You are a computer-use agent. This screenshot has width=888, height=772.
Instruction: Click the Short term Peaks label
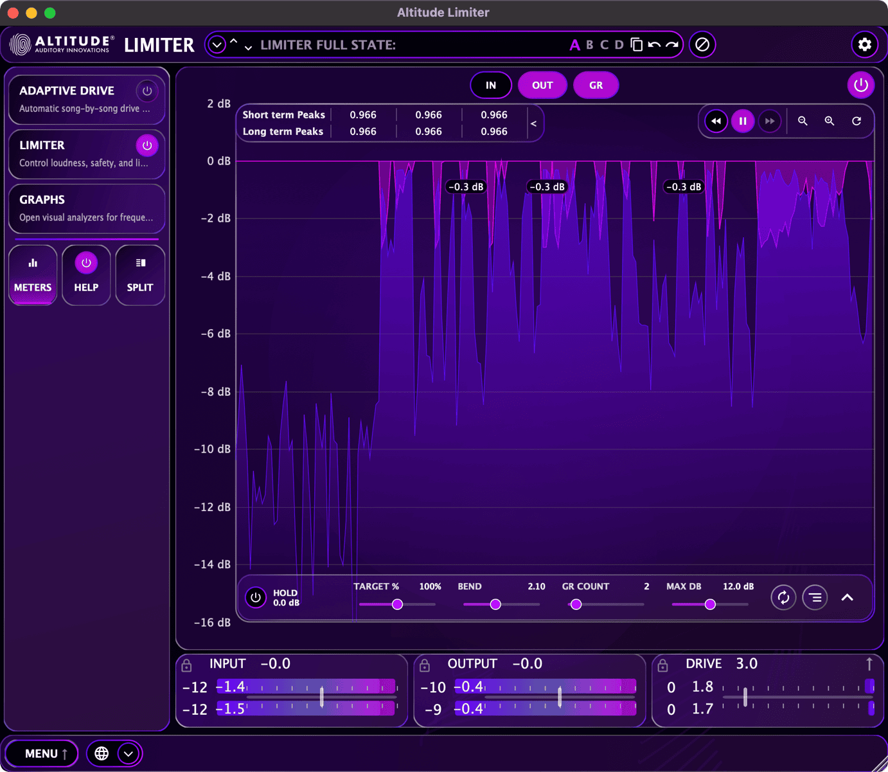coord(283,114)
